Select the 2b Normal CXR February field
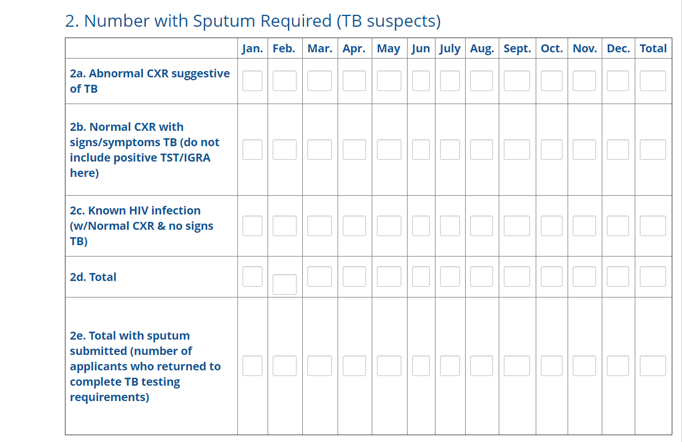This screenshot has width=682, height=442. (284, 150)
